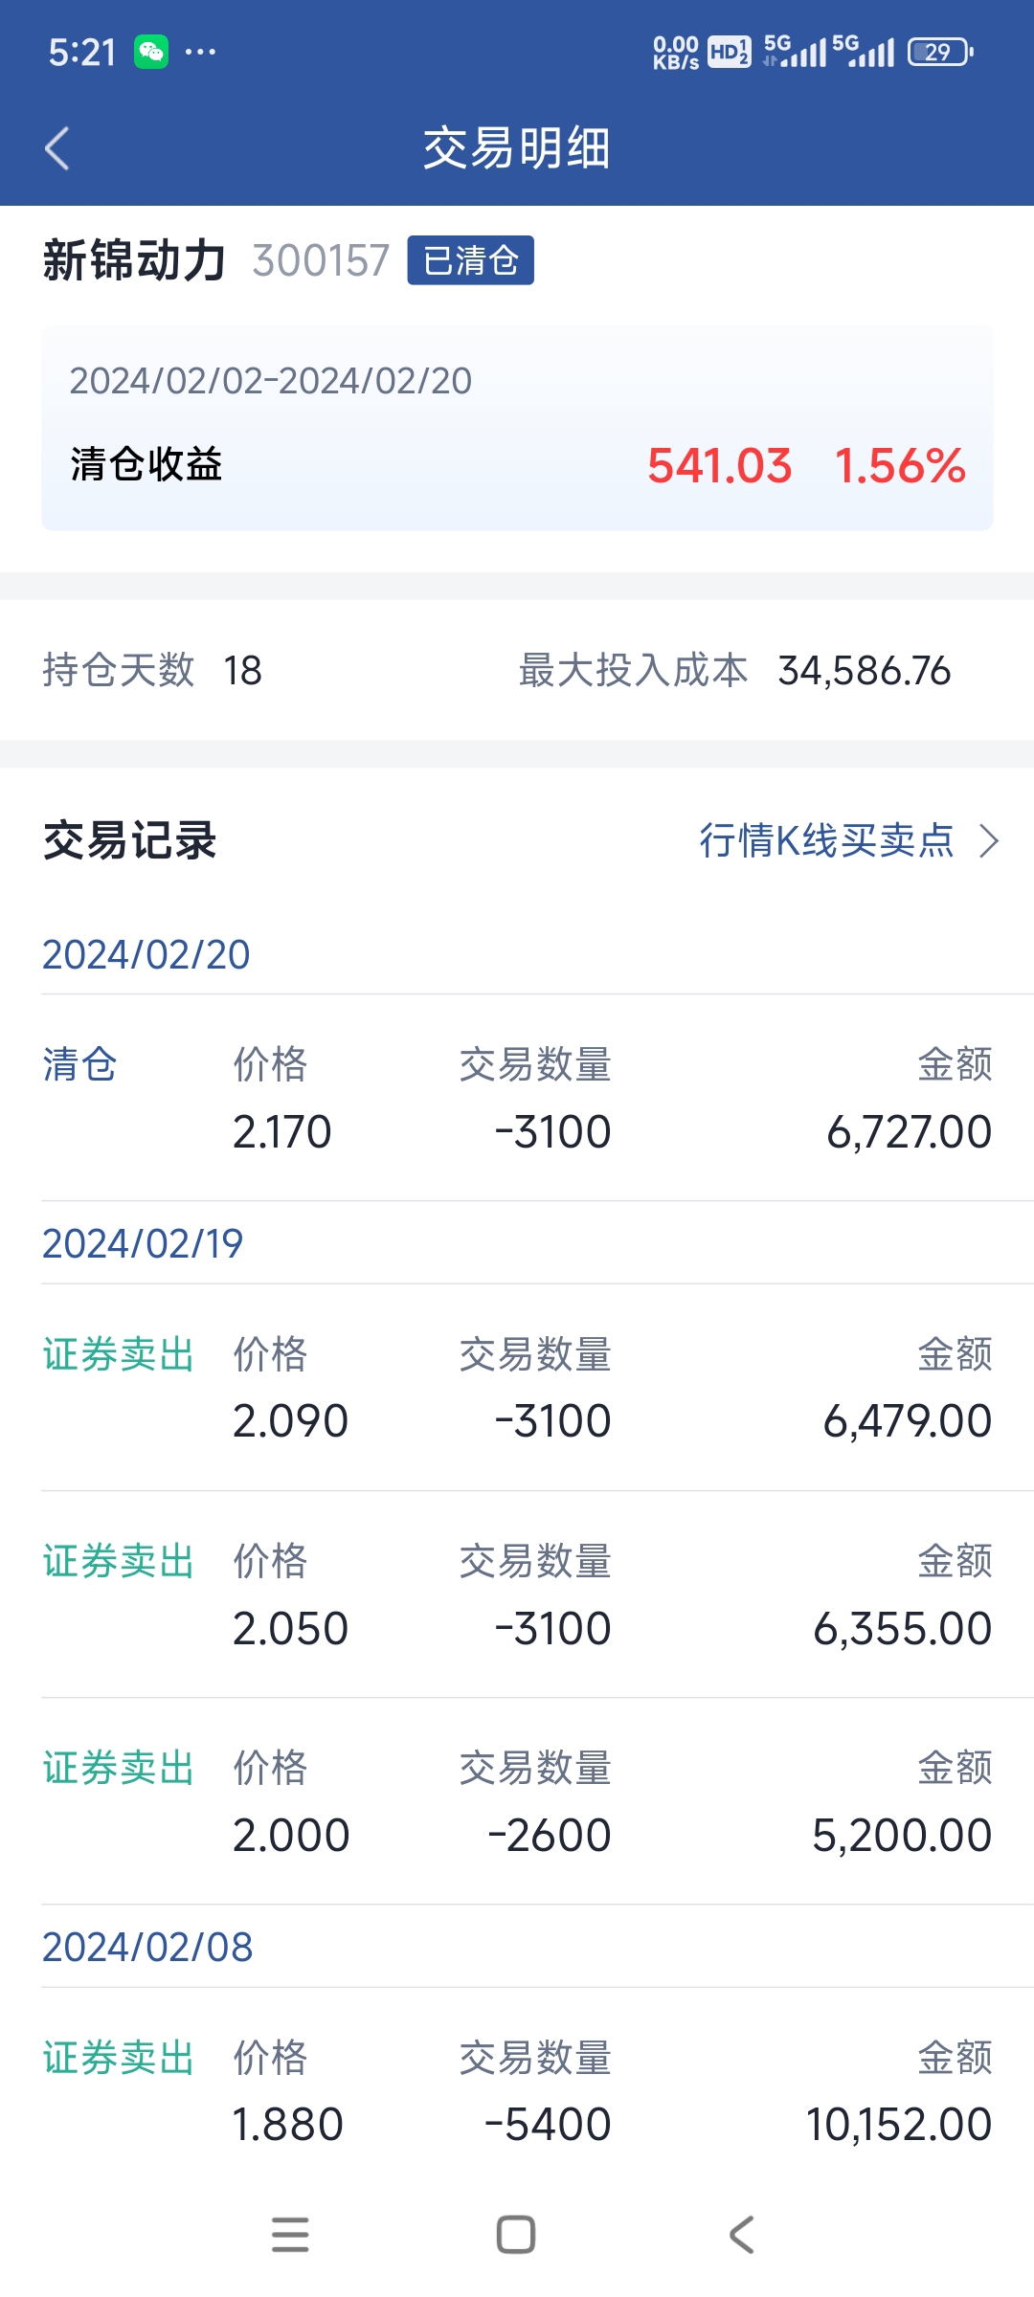Tap the Android home square button
Viewport: 1034px width, 2297px height.
[x=516, y=2235]
